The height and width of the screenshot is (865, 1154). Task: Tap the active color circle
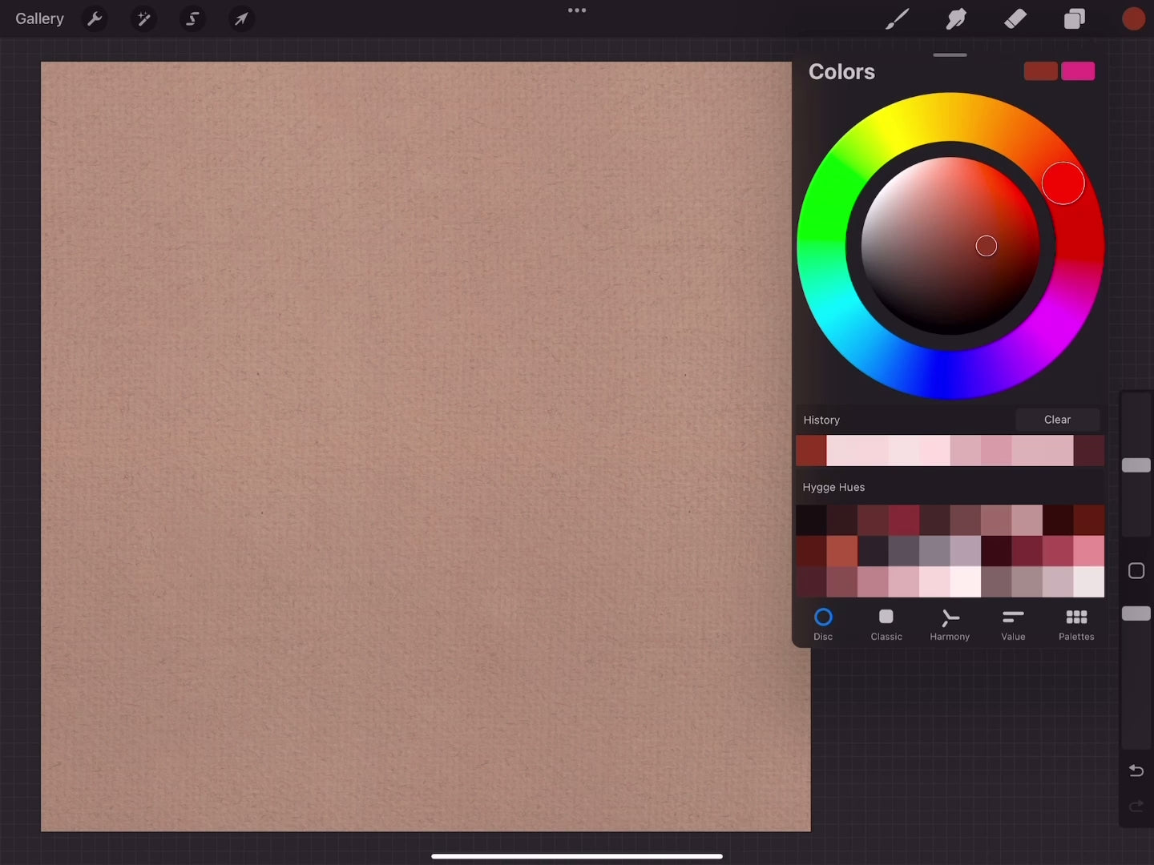point(1133,18)
